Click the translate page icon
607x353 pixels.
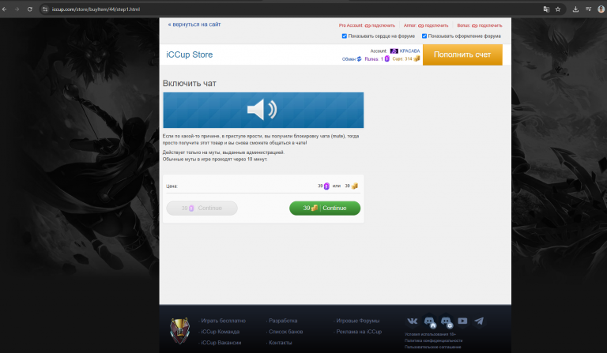[546, 9]
